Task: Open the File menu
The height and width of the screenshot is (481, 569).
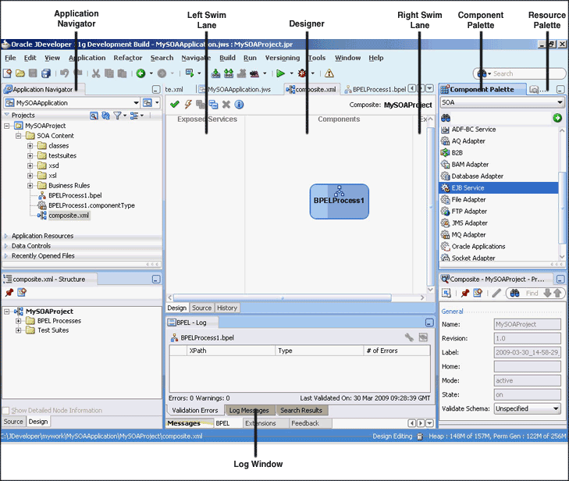Action: [x=10, y=58]
